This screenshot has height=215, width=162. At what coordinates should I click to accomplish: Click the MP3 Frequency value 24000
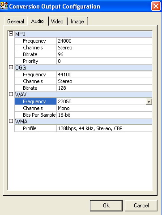click(104, 41)
